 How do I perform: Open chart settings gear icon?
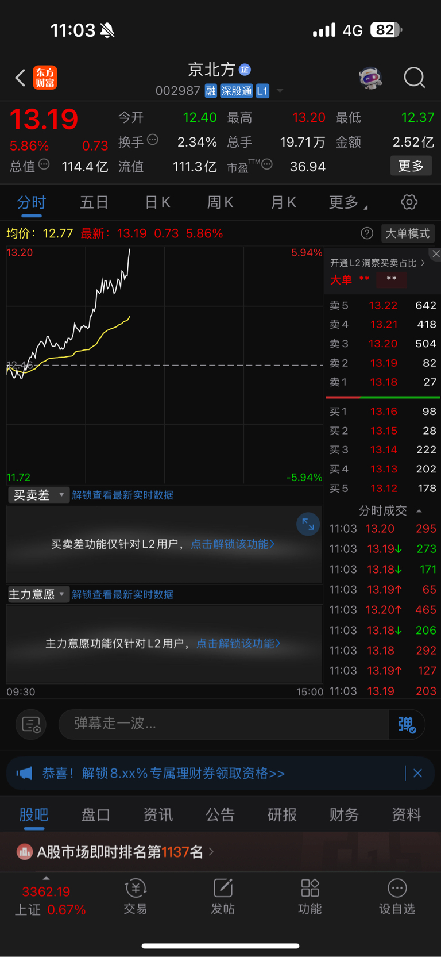tap(409, 202)
